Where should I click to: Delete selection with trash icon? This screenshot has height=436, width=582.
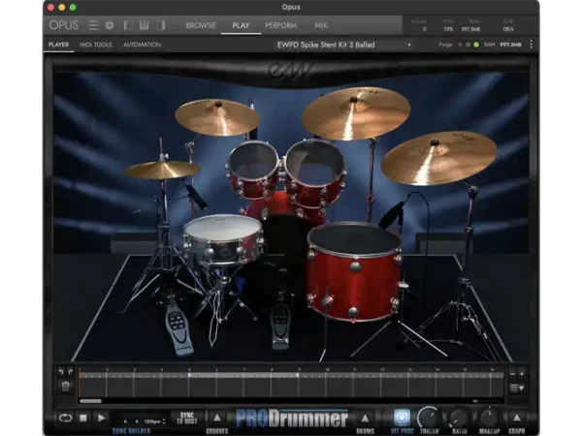[65, 387]
